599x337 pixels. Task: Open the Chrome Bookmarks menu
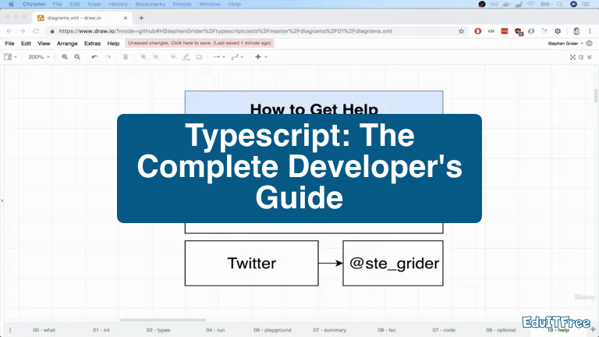tap(151, 4)
